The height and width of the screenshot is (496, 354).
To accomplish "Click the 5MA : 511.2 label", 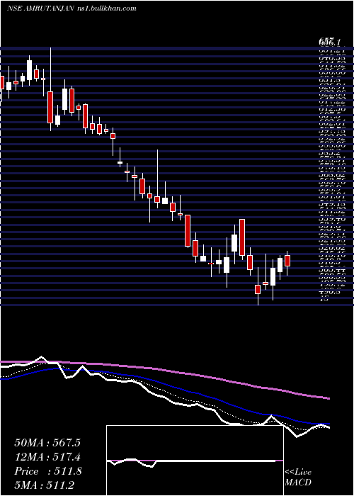I will coord(45,485).
